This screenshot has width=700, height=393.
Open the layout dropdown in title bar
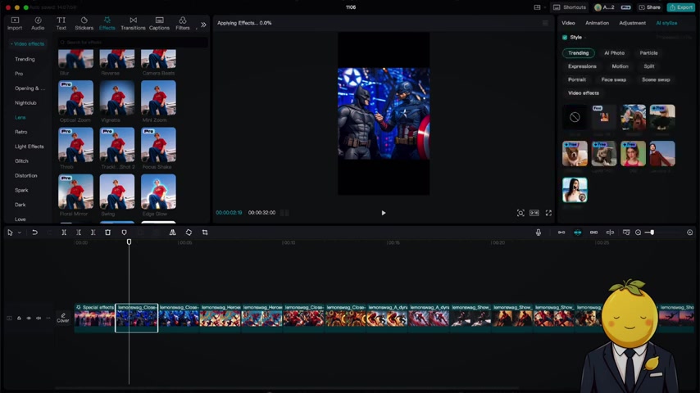click(539, 7)
